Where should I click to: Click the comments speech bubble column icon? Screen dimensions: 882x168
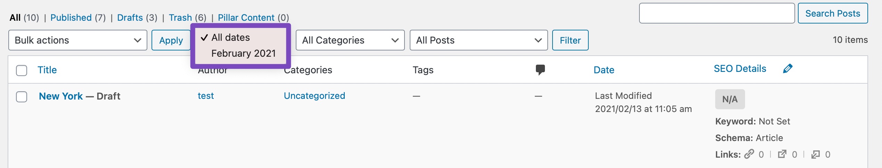[540, 70]
